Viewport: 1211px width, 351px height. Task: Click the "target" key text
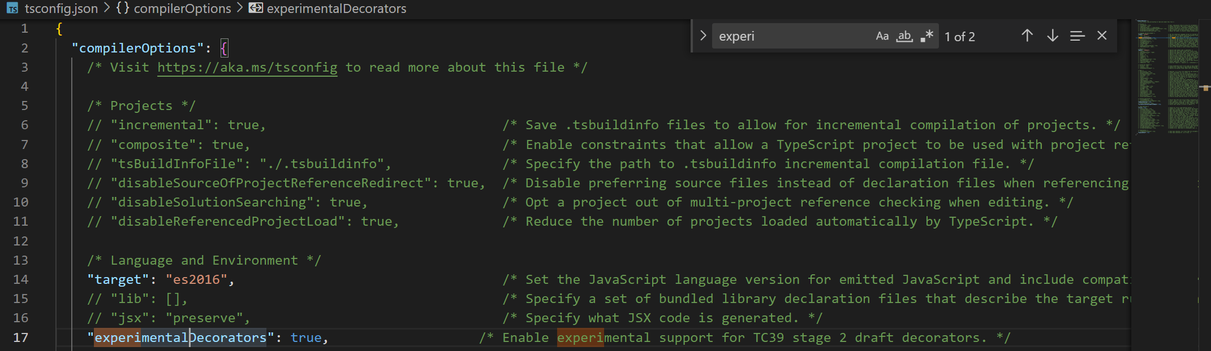(118, 279)
